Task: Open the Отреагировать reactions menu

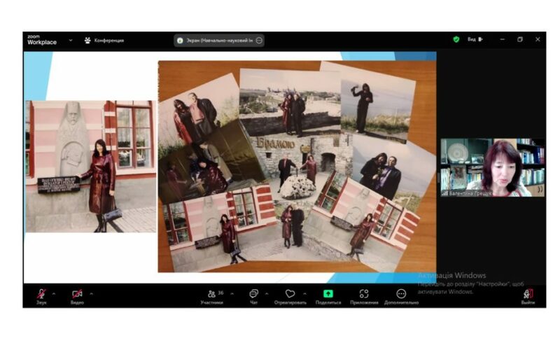Action: click(x=290, y=295)
